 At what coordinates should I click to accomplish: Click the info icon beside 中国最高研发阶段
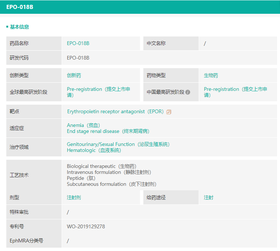point(188,92)
